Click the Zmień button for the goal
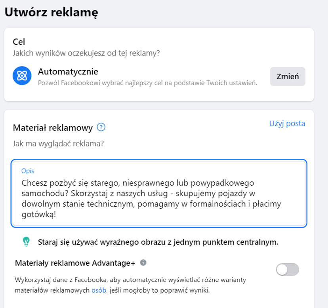Image resolution: width=328 pixels, height=308 pixels. (x=288, y=76)
